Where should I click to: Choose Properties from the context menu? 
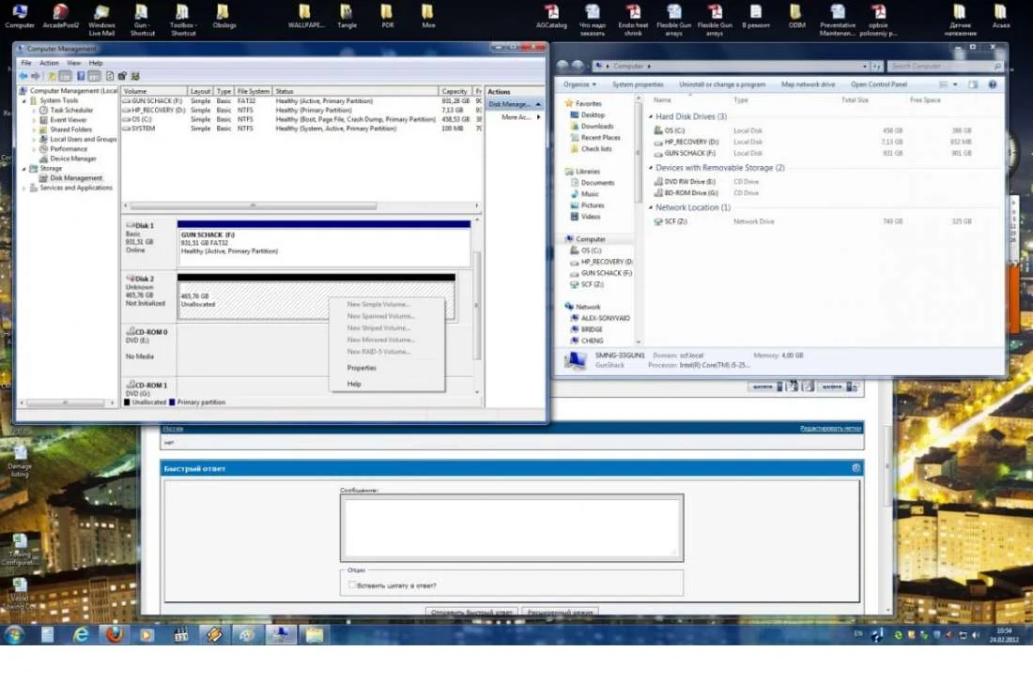(x=362, y=368)
